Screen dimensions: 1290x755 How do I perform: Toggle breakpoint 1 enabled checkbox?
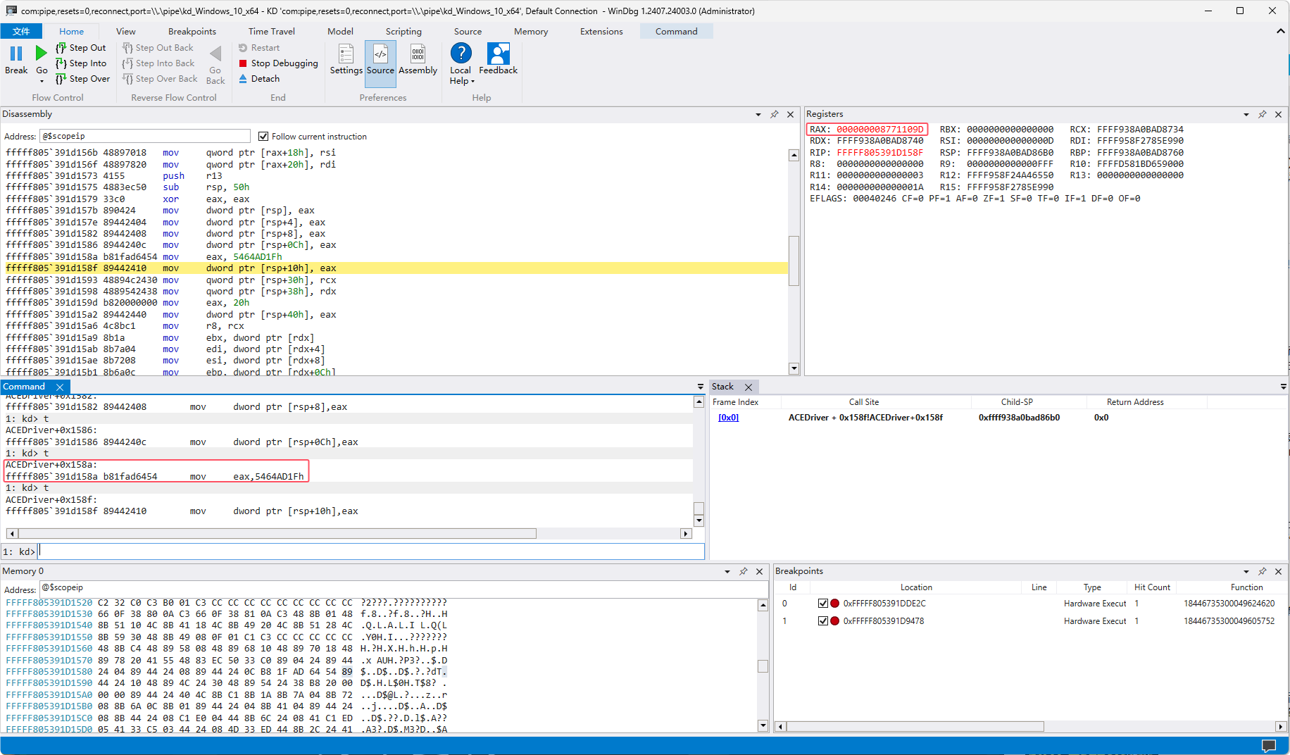[x=823, y=620]
